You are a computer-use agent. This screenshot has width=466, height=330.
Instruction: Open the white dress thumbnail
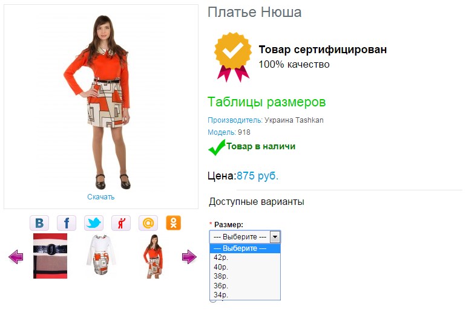coord(102,255)
